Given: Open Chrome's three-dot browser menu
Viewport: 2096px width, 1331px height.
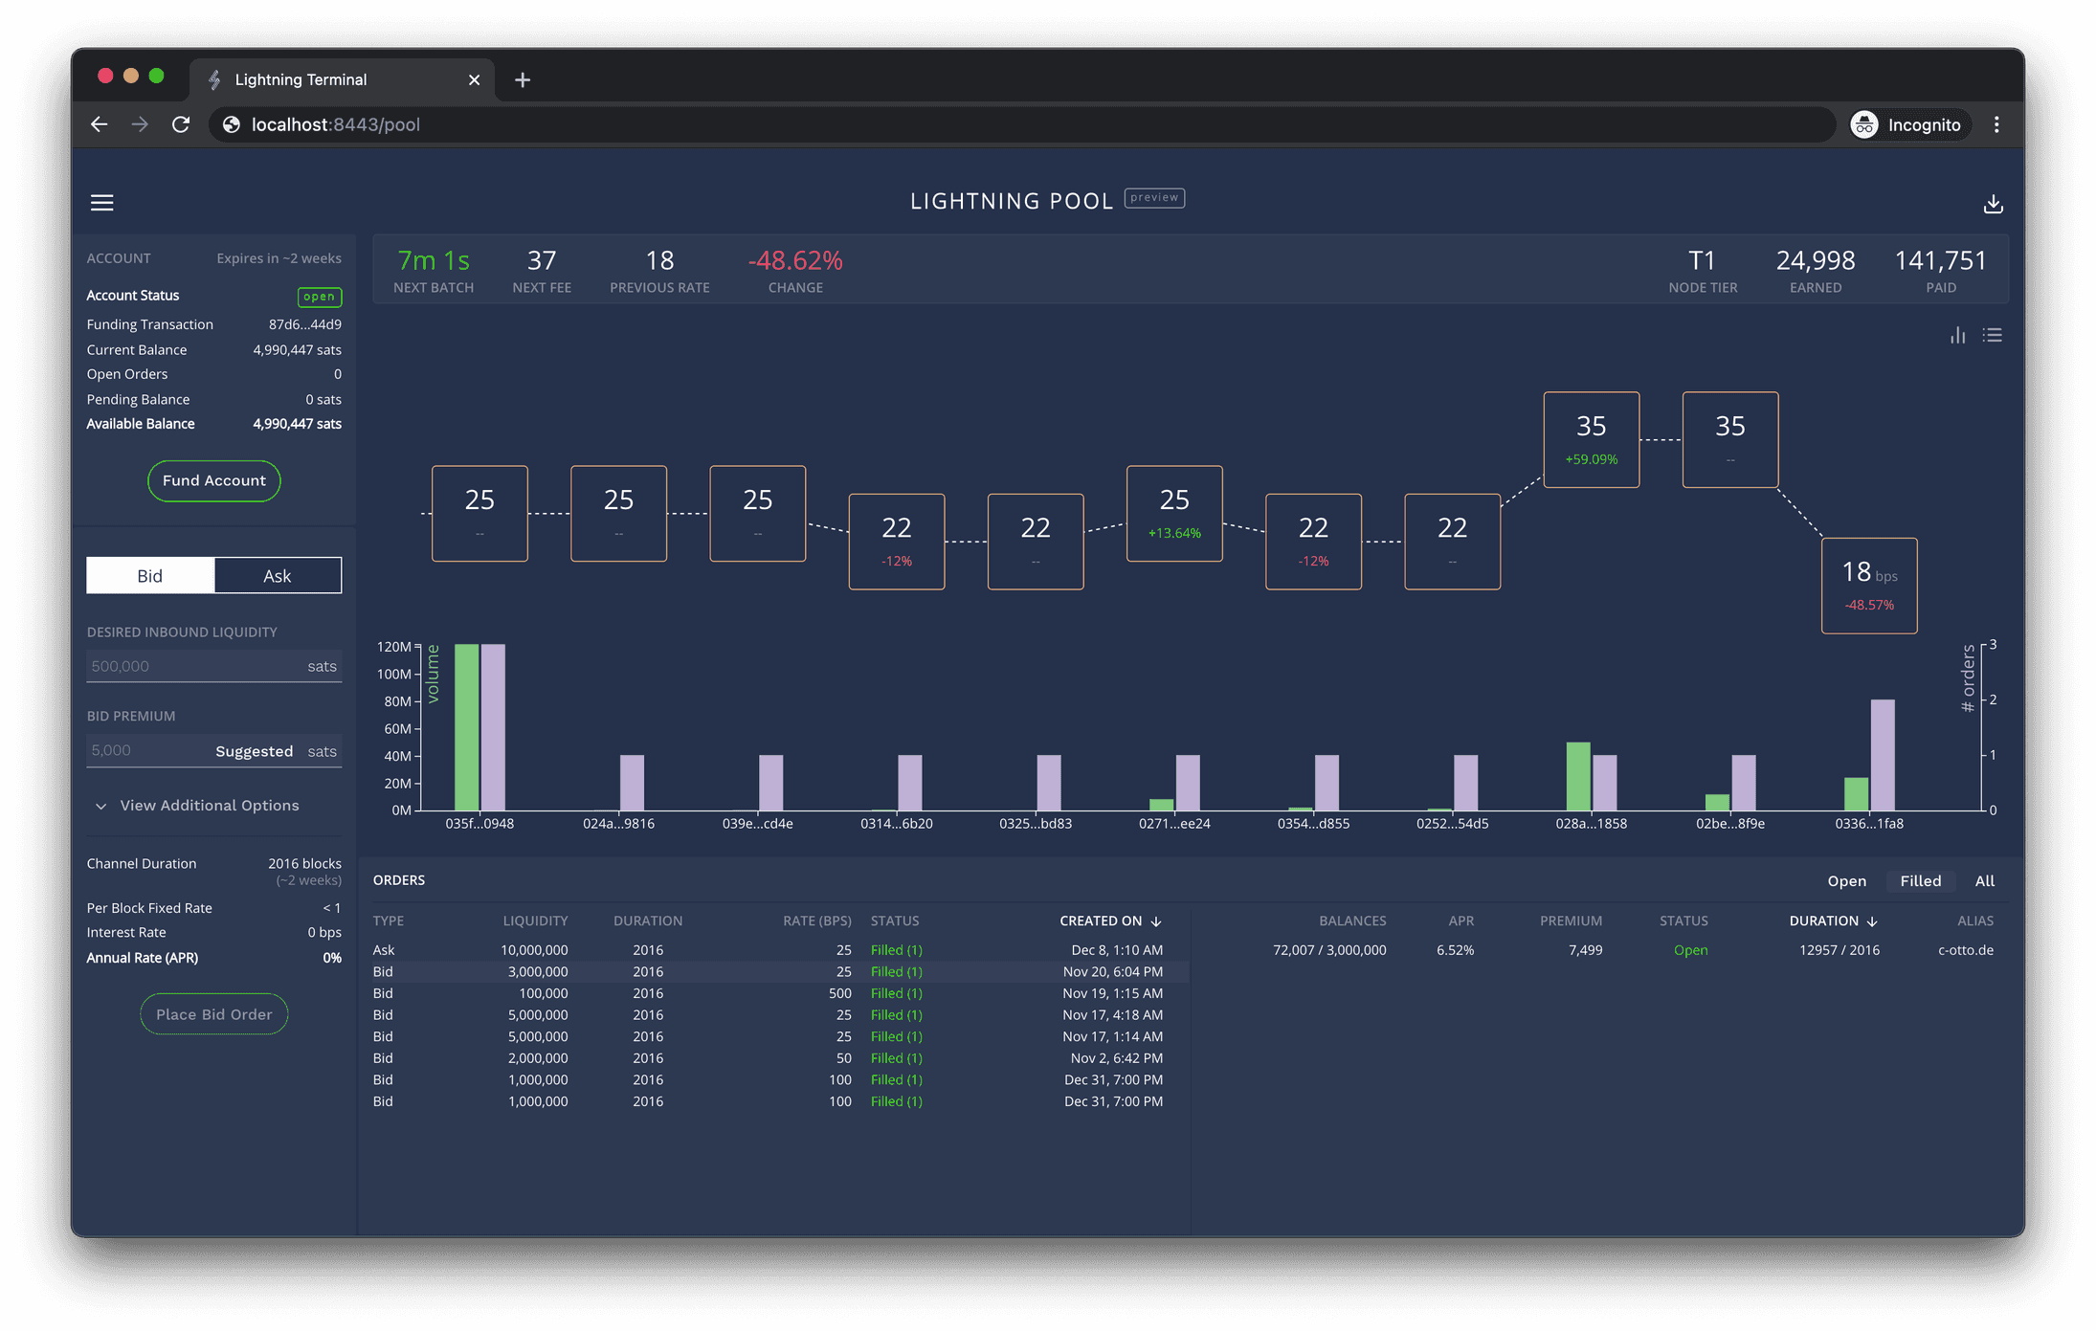Looking at the screenshot, I should [1996, 124].
